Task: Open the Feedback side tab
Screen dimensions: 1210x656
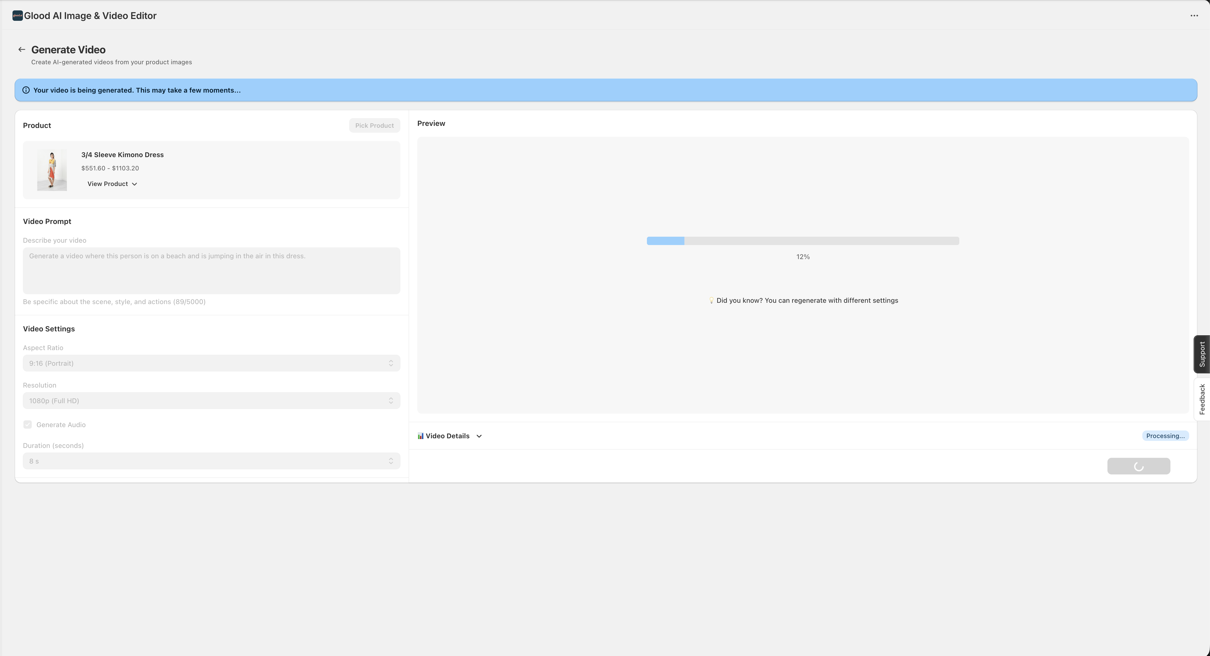Action: [x=1202, y=399]
